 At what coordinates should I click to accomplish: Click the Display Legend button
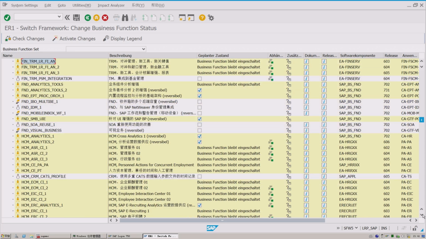tap(123, 39)
